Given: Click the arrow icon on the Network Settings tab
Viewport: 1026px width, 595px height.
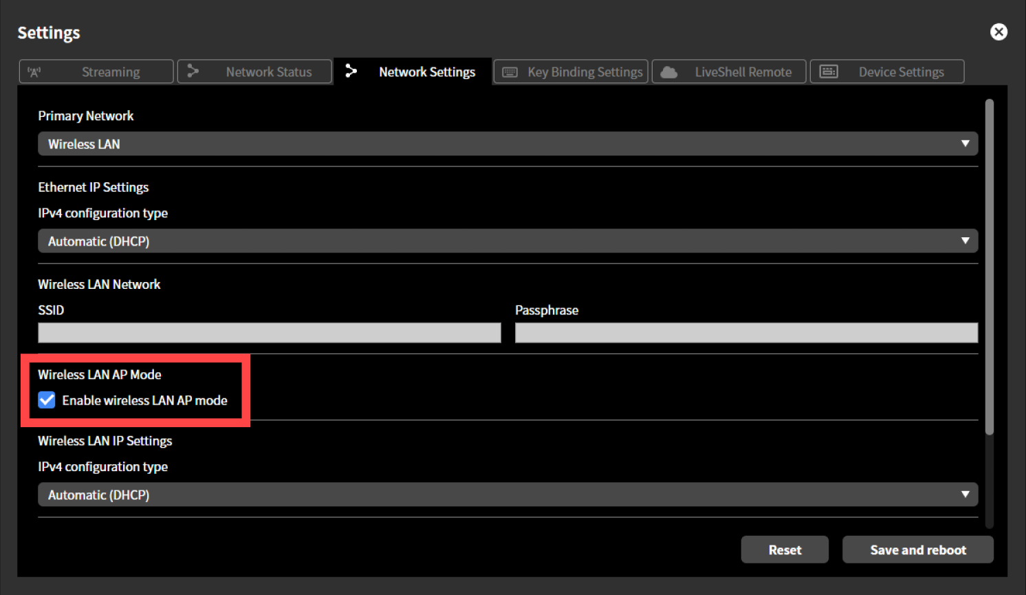Looking at the screenshot, I should [x=351, y=70].
